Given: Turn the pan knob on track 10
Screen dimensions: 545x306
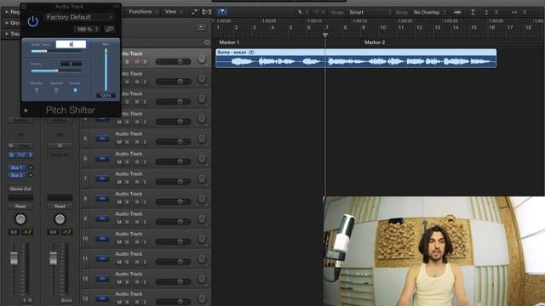Looking at the screenshot, I should coord(202,239).
